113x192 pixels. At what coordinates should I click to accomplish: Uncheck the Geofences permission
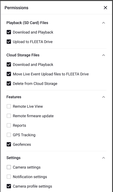[x=9, y=145]
